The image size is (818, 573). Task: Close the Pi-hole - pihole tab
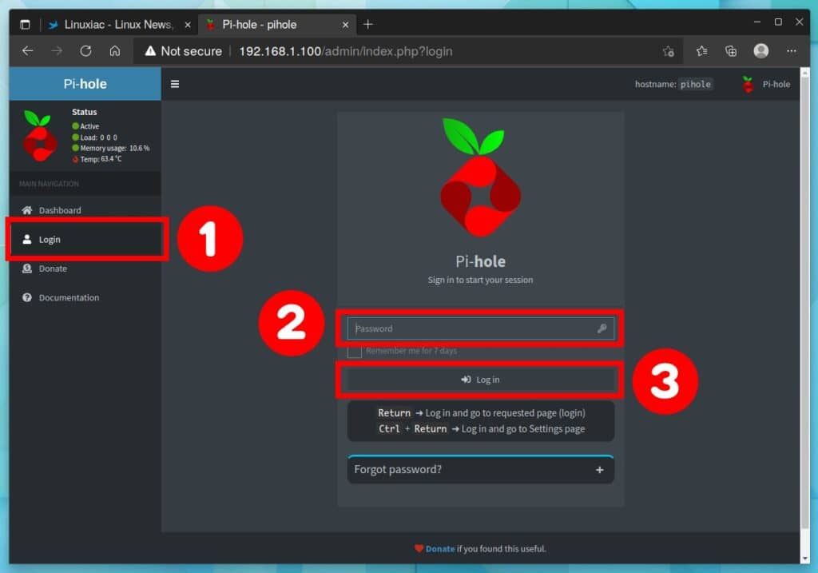click(x=345, y=25)
